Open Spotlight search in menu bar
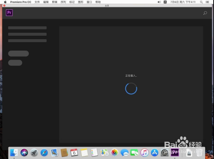This screenshot has width=214, height=159. click(201, 2)
